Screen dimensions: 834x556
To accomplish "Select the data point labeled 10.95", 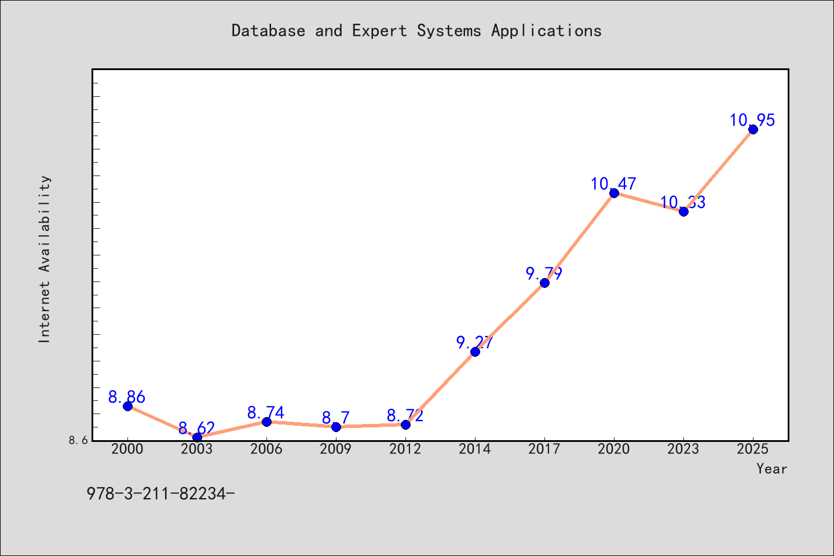I will pos(753,129).
